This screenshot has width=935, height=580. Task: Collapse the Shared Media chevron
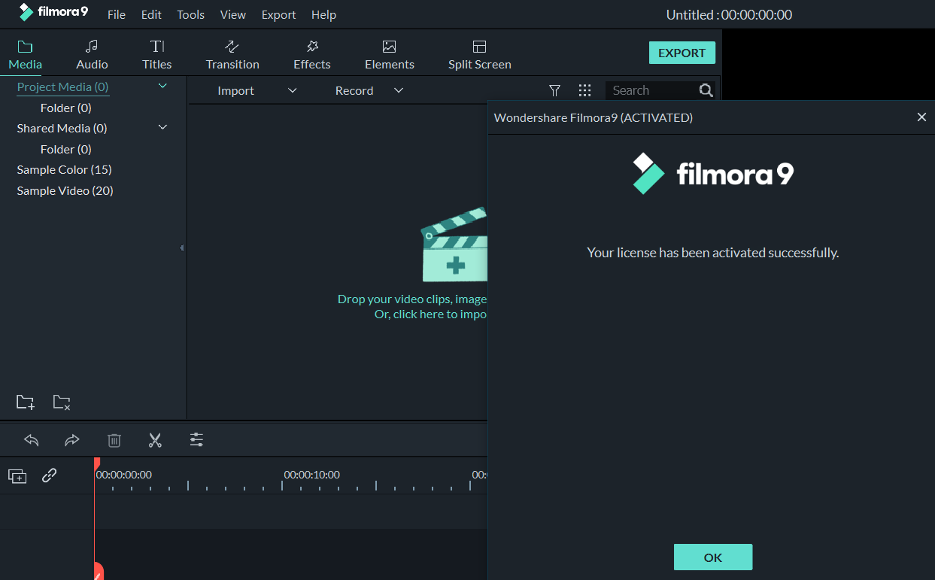tap(162, 128)
